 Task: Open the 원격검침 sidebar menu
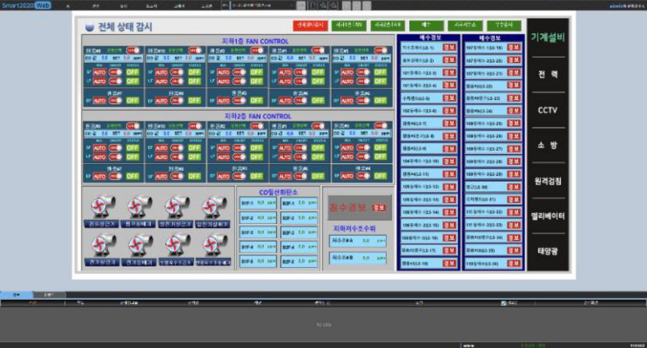548,181
